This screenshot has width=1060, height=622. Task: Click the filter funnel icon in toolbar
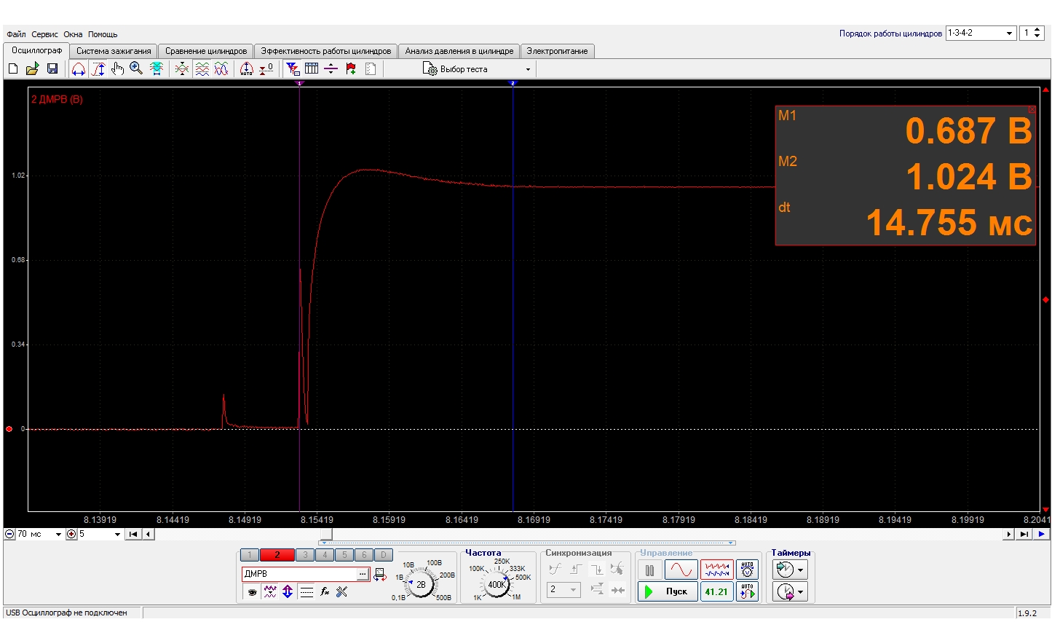(x=293, y=68)
